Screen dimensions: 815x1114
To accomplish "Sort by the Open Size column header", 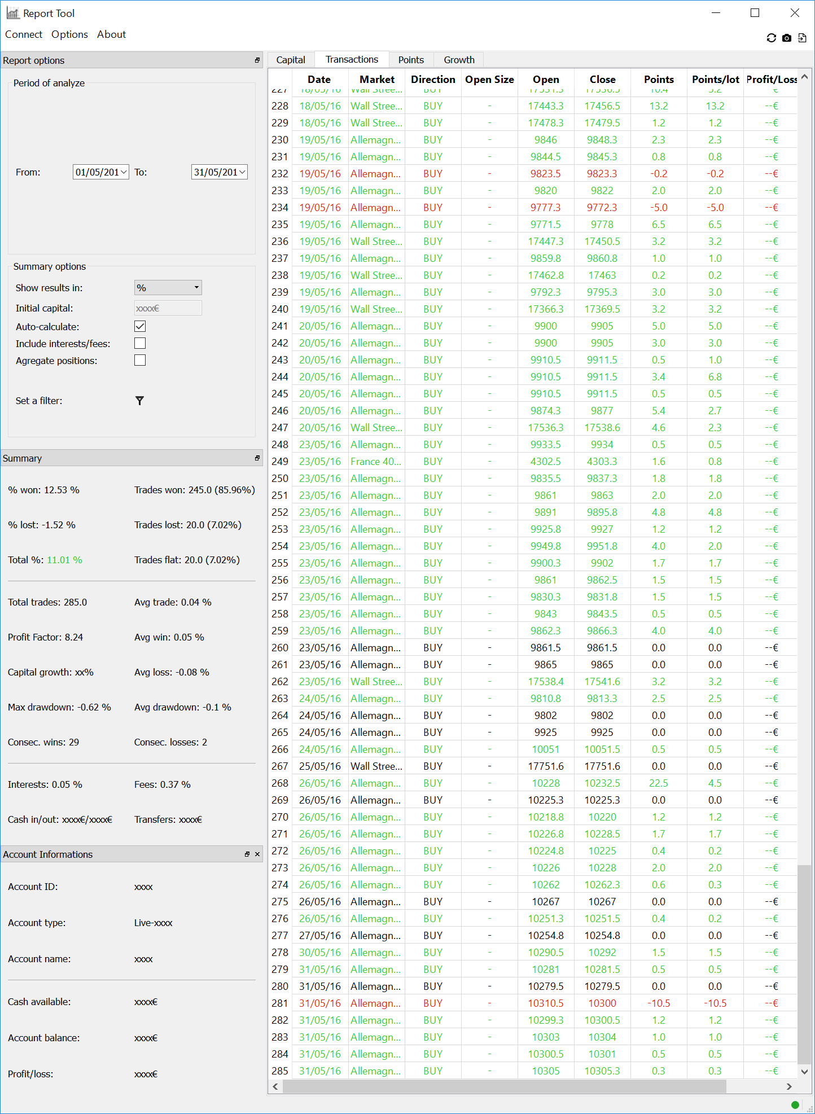I will pos(489,80).
